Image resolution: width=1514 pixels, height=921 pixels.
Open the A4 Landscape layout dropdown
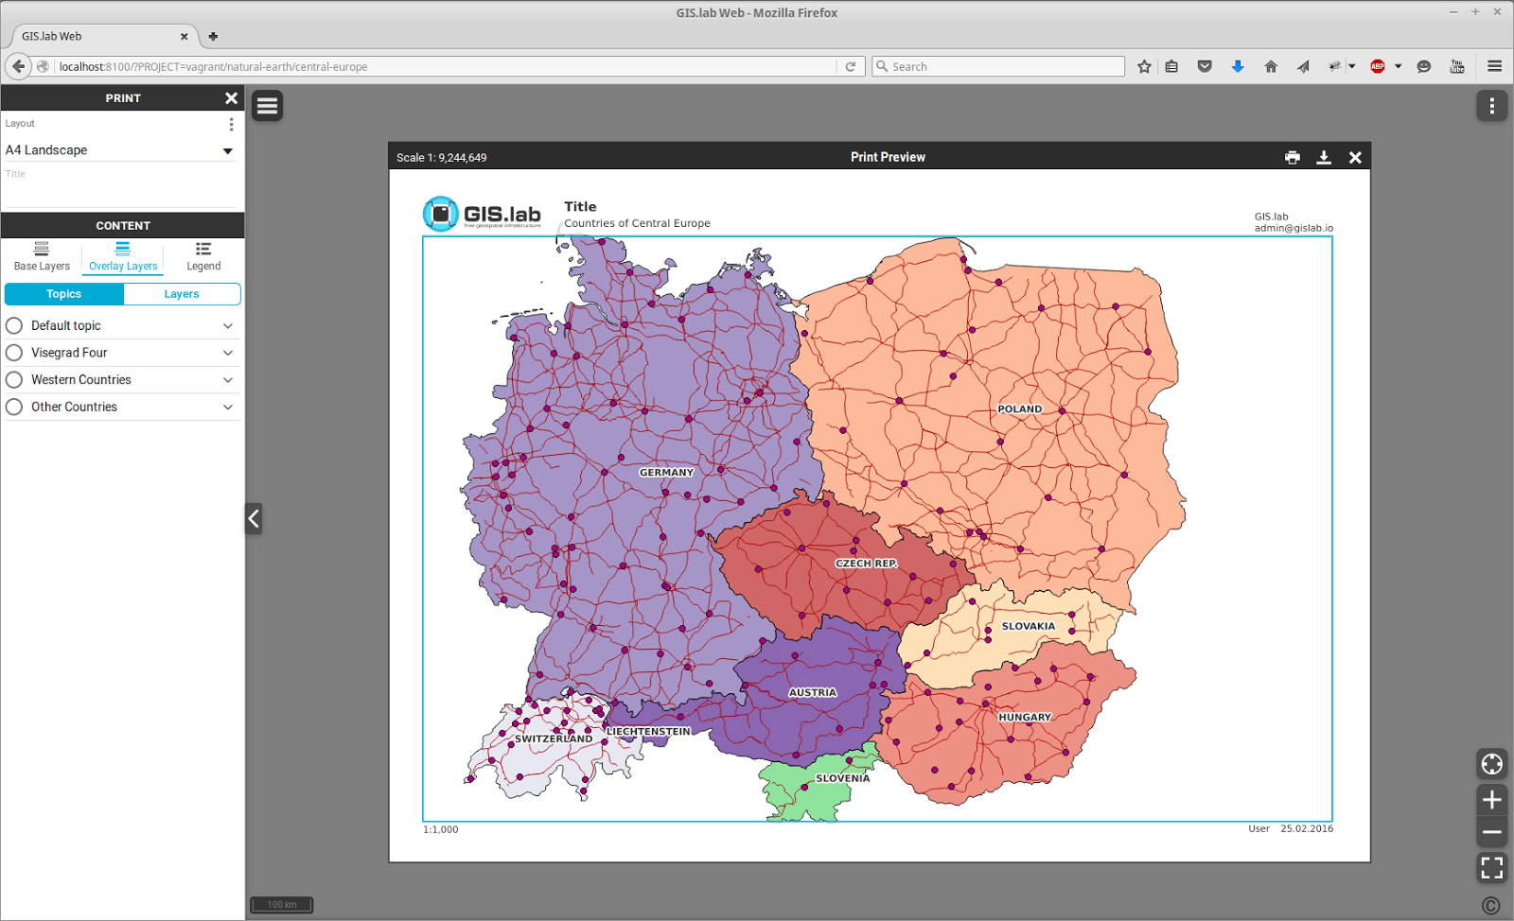coord(228,149)
